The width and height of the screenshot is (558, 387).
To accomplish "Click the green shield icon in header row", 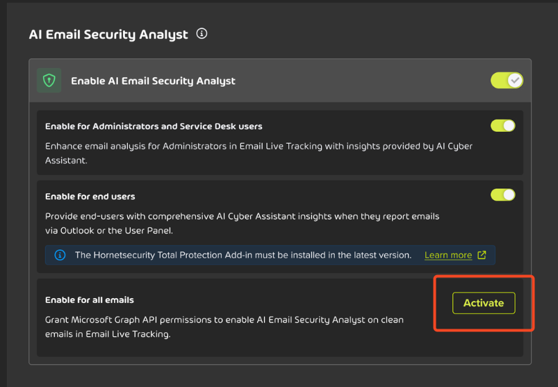I will pos(49,81).
